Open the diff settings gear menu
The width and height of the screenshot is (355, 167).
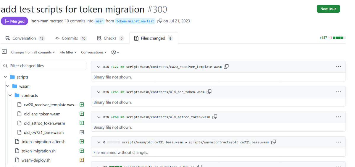[x=115, y=52]
